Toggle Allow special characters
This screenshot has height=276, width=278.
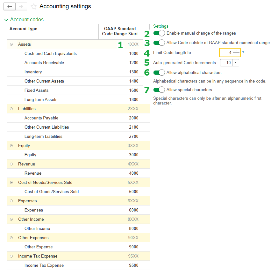159,90
